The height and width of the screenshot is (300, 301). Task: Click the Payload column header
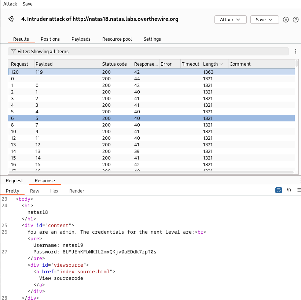pos(67,64)
